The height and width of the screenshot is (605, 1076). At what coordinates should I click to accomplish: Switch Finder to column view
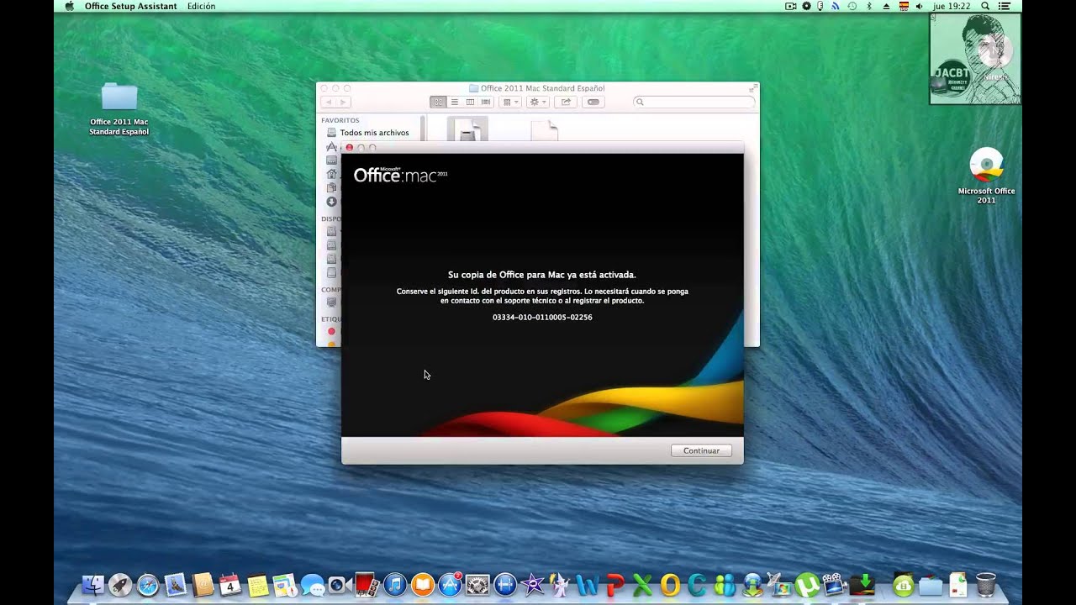click(x=470, y=102)
